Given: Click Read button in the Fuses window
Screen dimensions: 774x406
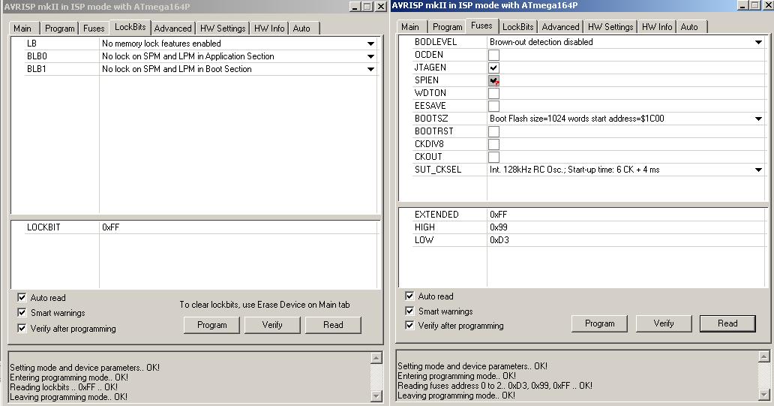Looking at the screenshot, I should point(727,323).
